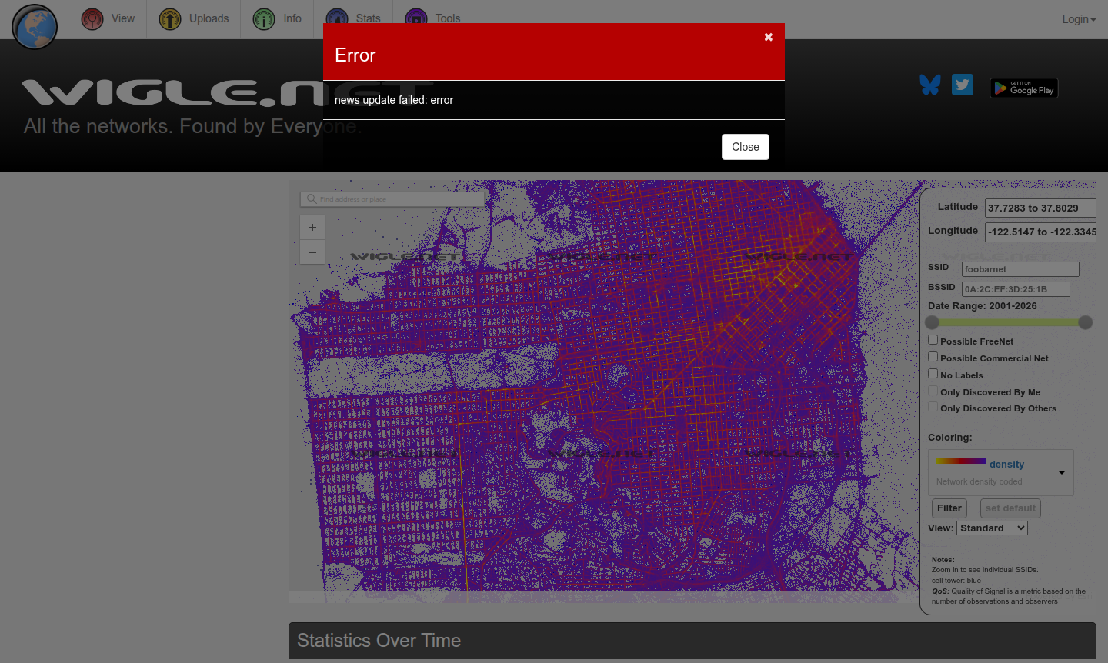Click the blue Bluesky butterfly icon
This screenshot has width=1108, height=663.
(929, 85)
